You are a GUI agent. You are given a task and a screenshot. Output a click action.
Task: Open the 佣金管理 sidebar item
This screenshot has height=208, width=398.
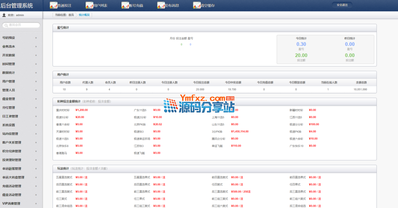pos(9,99)
